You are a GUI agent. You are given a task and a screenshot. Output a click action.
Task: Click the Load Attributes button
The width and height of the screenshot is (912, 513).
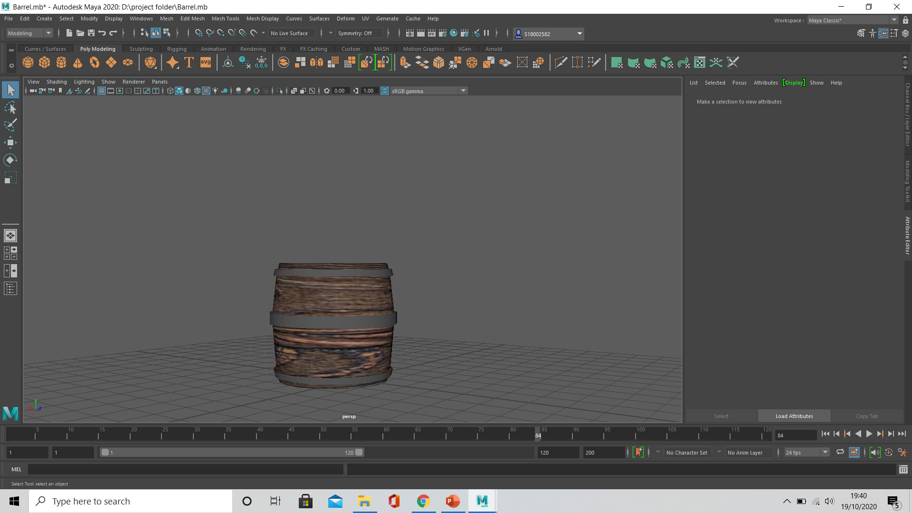[794, 416]
